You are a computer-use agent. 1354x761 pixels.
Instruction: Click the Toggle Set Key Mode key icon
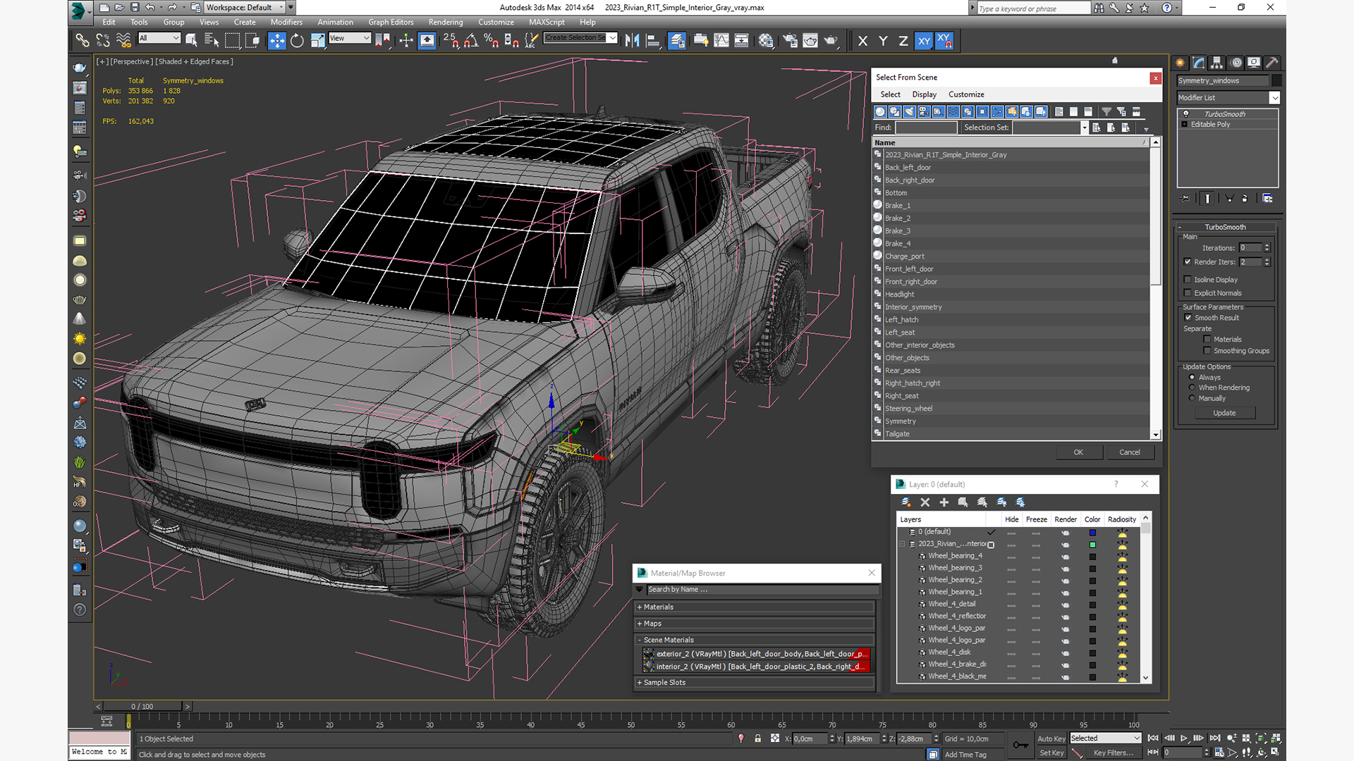1020,745
